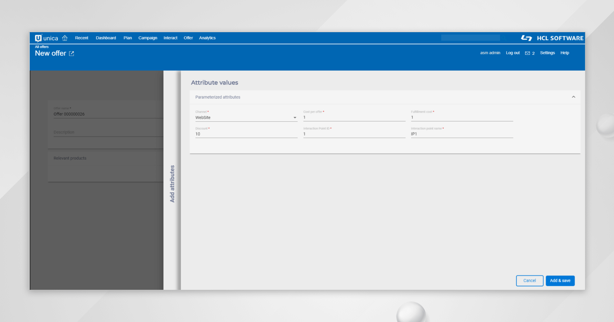Follow the All offers breadcrumb link
This screenshot has height=322, width=614.
click(x=41, y=47)
